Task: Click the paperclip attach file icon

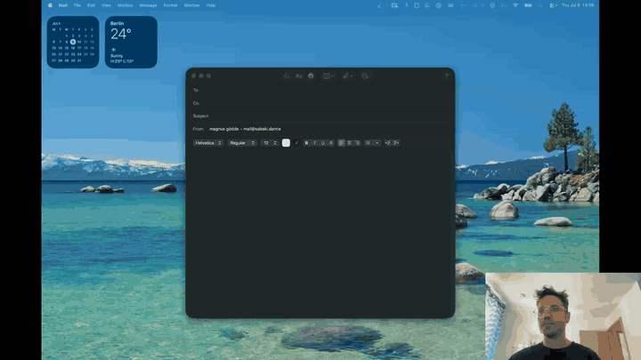Action: [347, 76]
